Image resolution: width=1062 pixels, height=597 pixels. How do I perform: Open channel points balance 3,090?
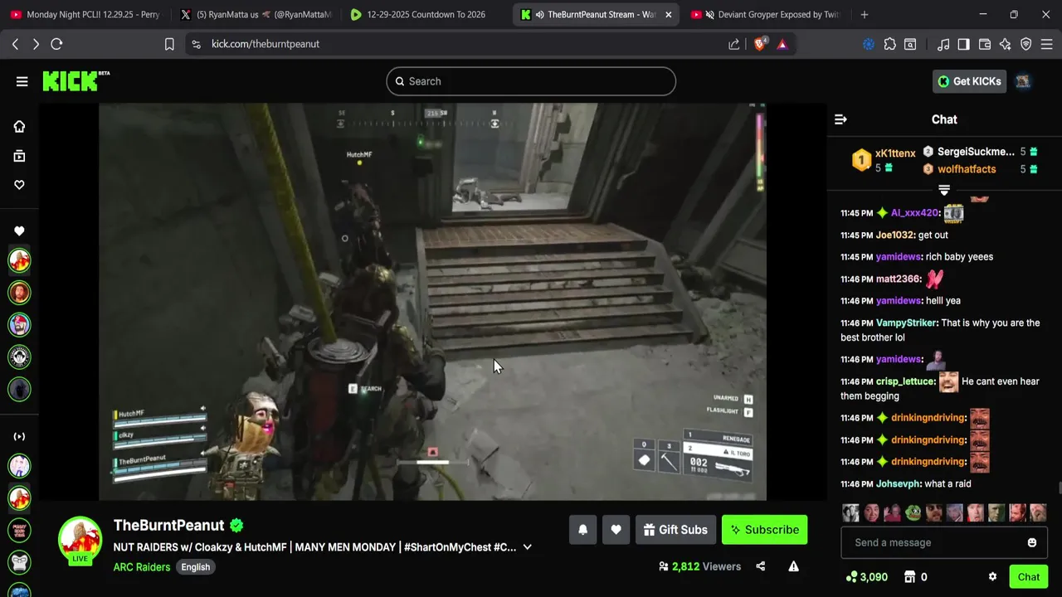[x=866, y=577]
